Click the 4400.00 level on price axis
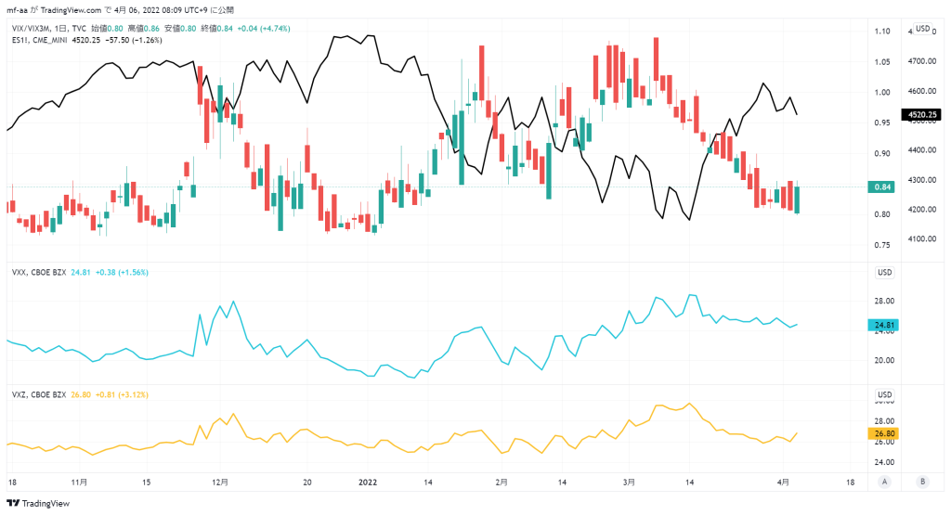This screenshot has height=515, width=951. (922, 150)
